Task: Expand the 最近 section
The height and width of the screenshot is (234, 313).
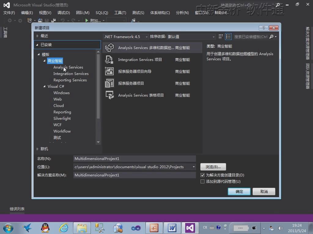Action: click(37, 36)
